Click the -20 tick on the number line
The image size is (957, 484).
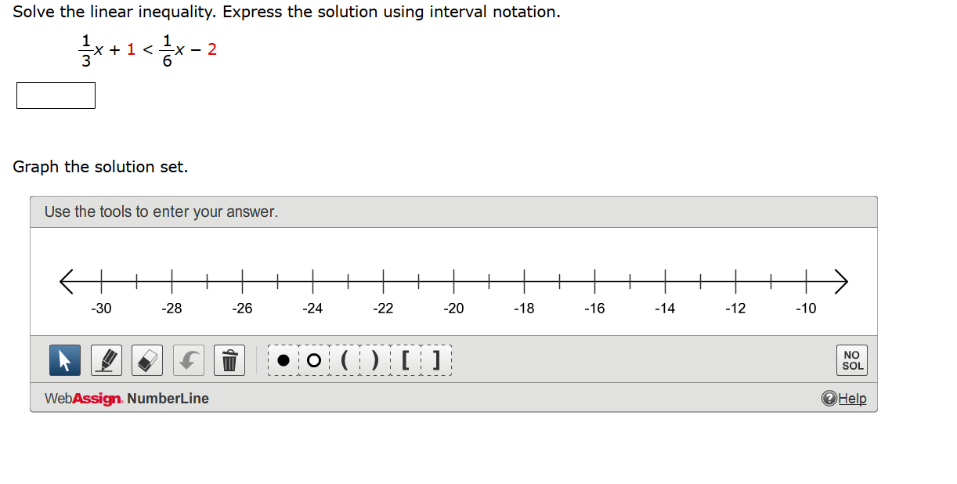pyautogui.click(x=453, y=280)
